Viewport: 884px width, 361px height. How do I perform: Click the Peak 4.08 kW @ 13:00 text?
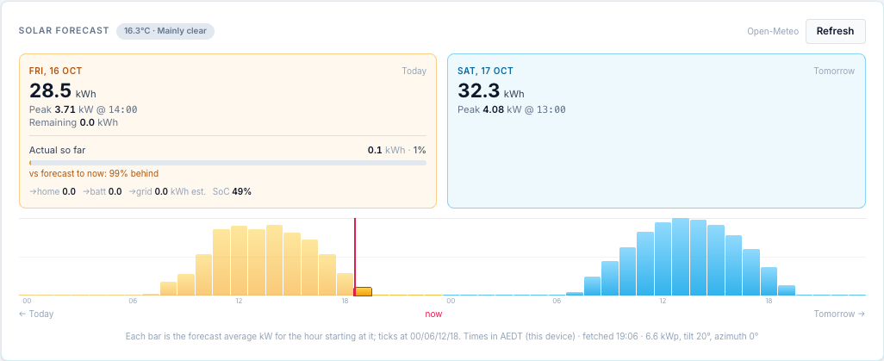click(511, 110)
